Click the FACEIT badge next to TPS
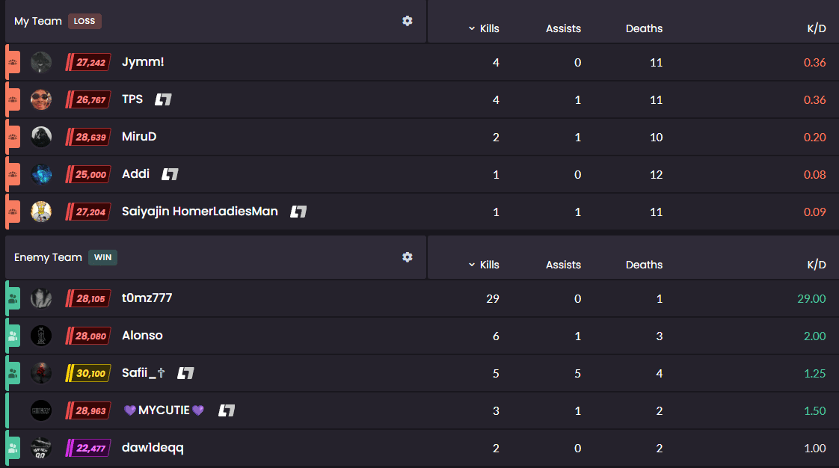Viewport: 839px width, 468px height. pos(163,99)
